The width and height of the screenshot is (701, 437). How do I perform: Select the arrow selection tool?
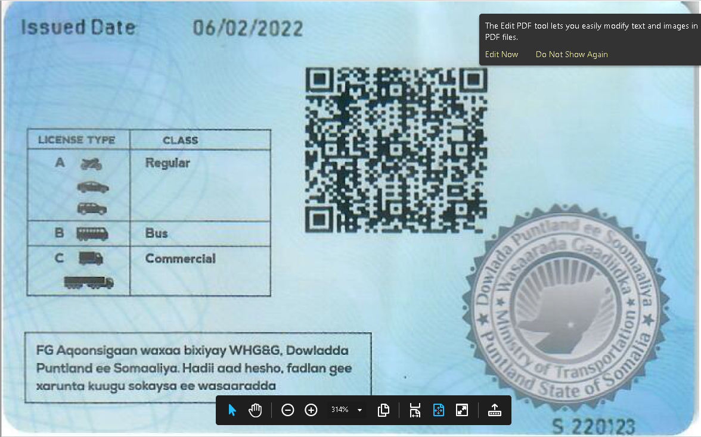click(231, 410)
